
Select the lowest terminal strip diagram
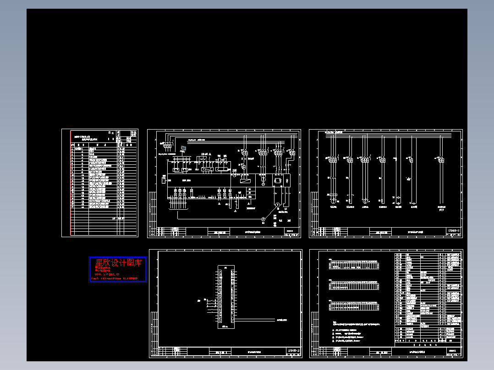click(354, 306)
